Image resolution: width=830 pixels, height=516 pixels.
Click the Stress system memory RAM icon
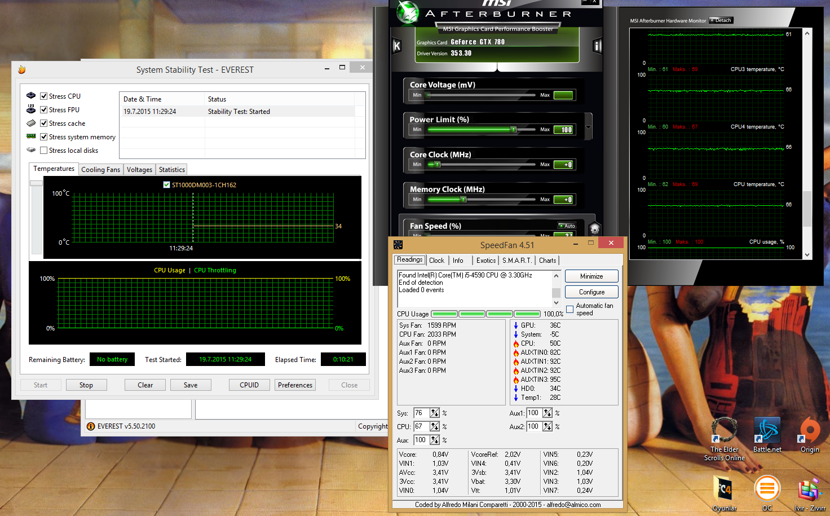[x=31, y=136]
